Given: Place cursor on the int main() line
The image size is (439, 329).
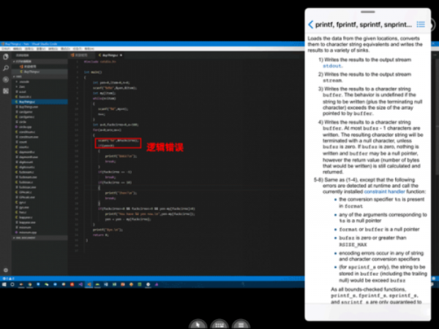Looking at the screenshot, I should click(x=93, y=72).
